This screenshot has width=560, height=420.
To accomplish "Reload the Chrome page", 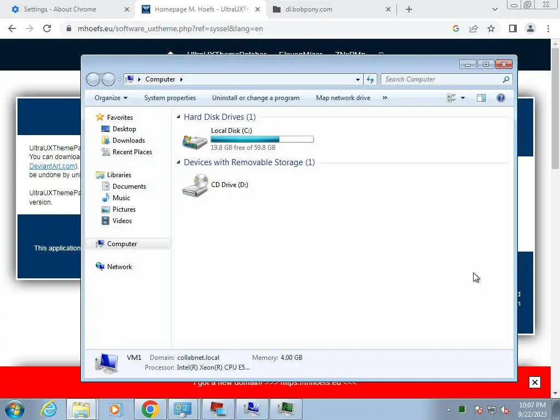I will tap(47, 28).
